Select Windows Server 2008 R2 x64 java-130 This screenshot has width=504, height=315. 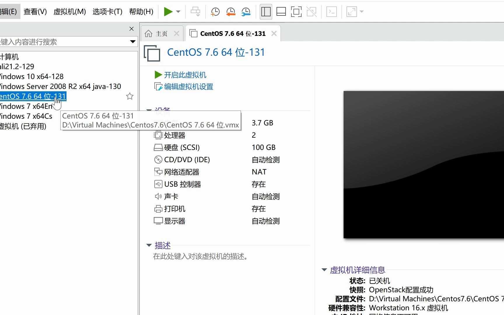60,86
